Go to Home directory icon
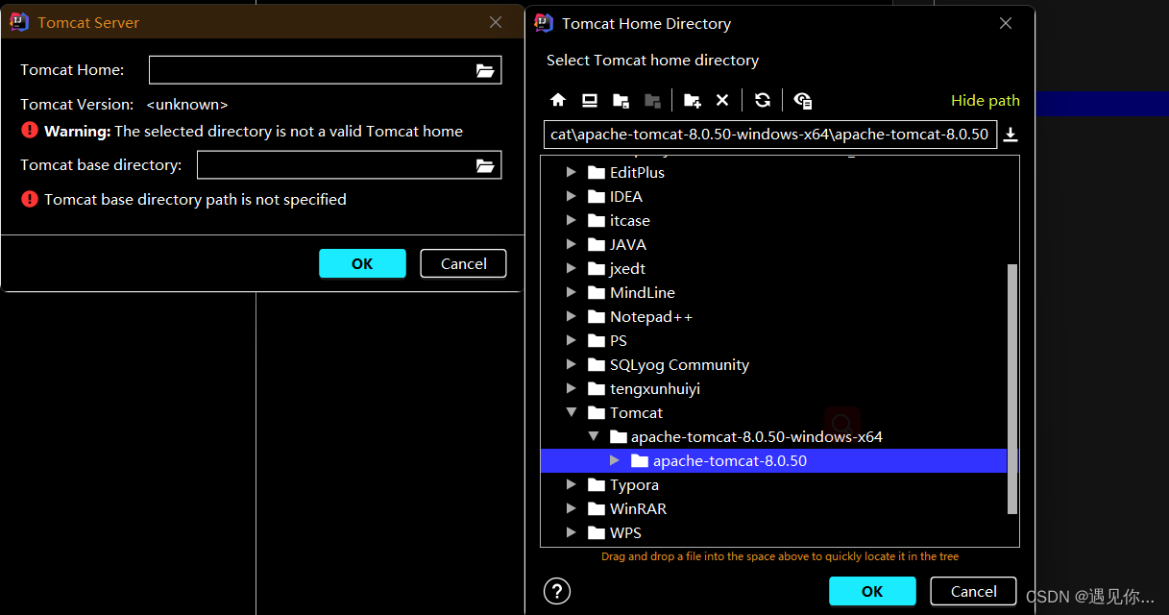 click(558, 100)
